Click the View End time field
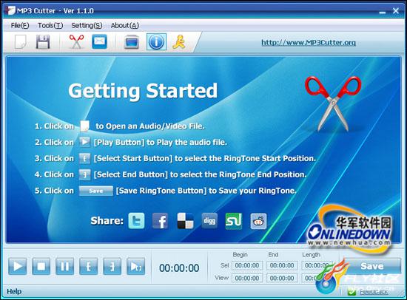The height and width of the screenshot is (300, 407). click(282, 279)
